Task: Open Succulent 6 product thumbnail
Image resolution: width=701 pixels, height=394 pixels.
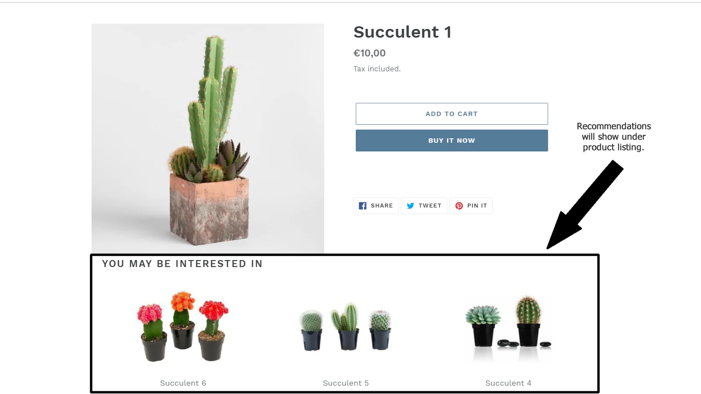Action: 183,327
